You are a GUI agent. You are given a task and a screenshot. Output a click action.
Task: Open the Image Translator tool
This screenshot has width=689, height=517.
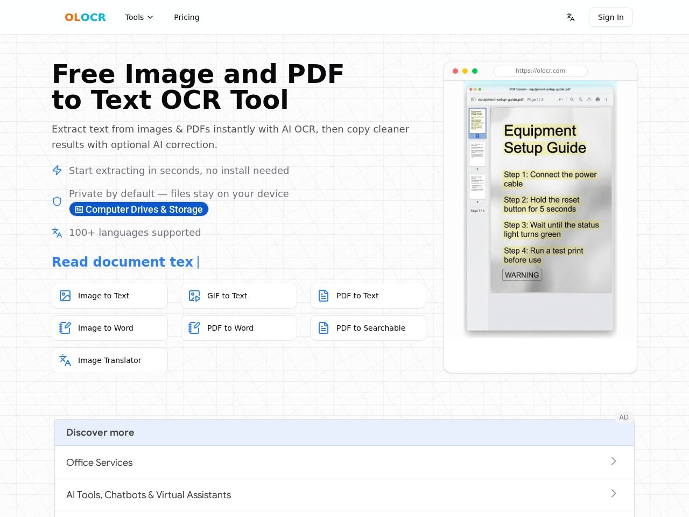click(x=110, y=360)
